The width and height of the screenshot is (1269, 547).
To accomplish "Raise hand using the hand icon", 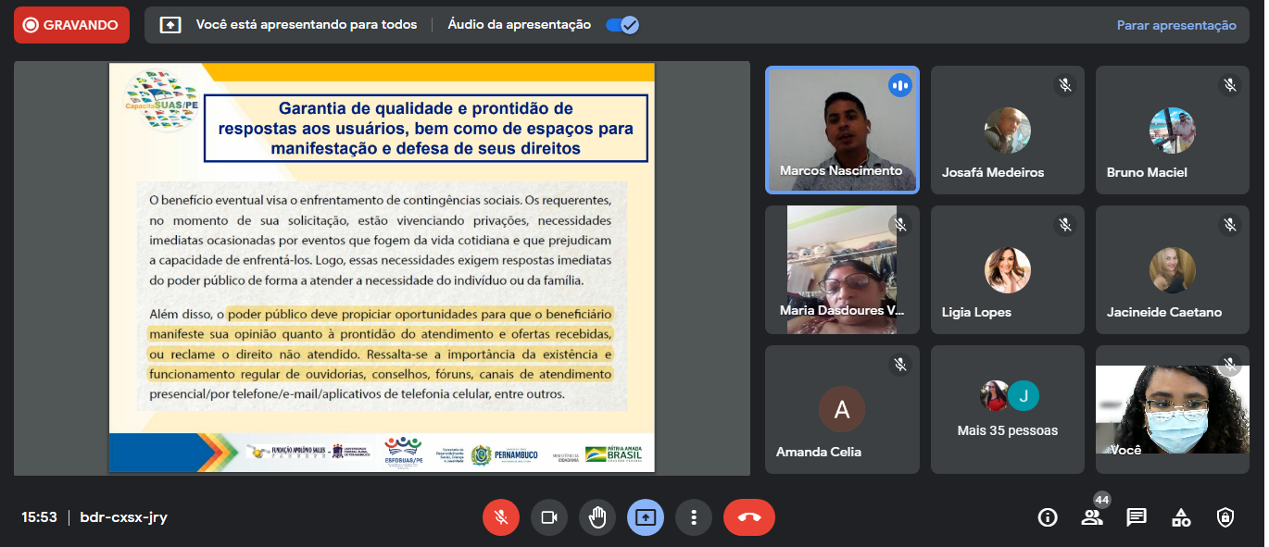I will 597,517.
